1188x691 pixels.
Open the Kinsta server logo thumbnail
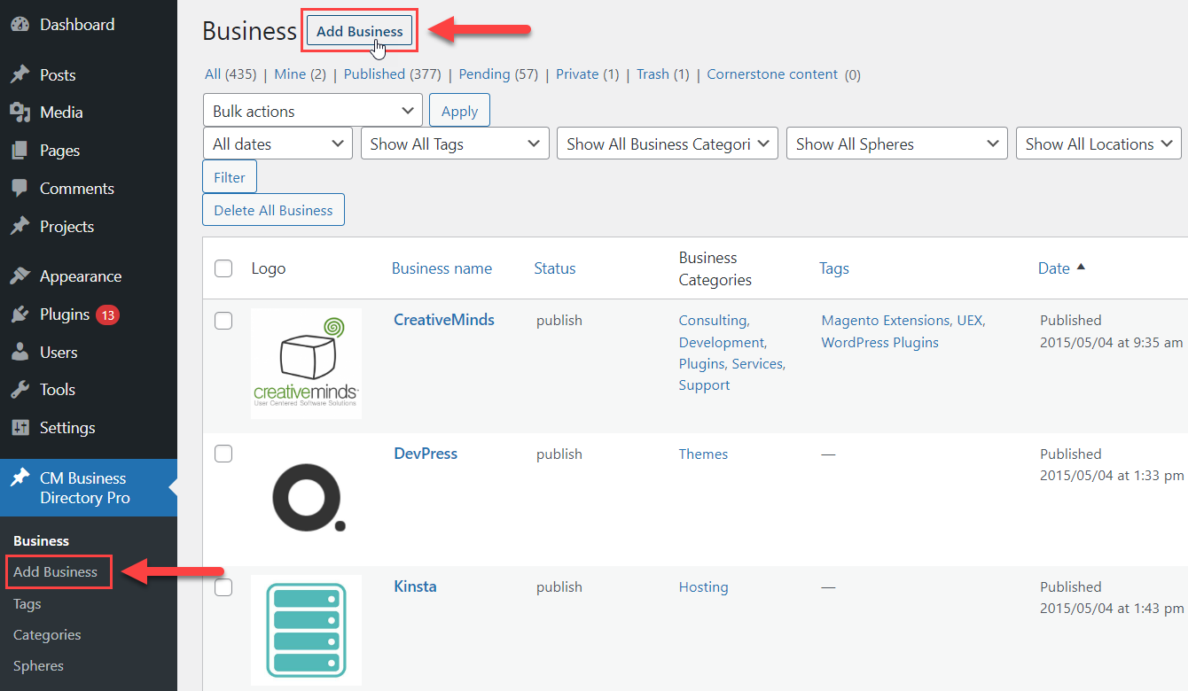tap(306, 630)
